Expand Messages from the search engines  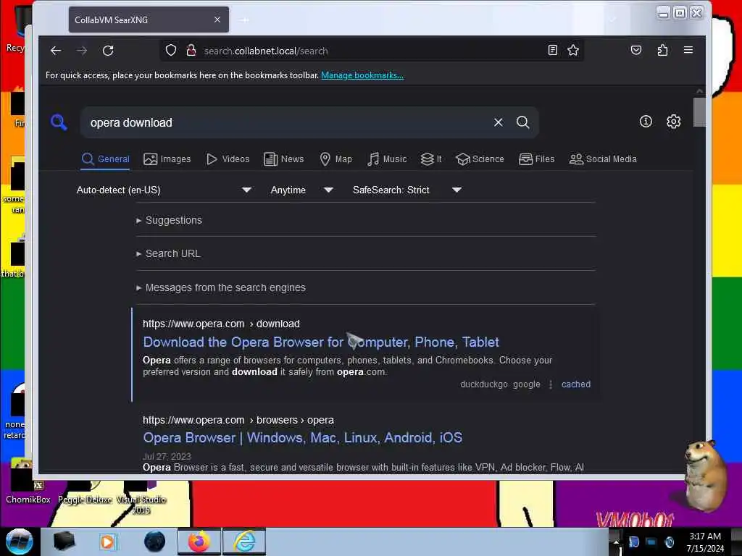(220, 287)
